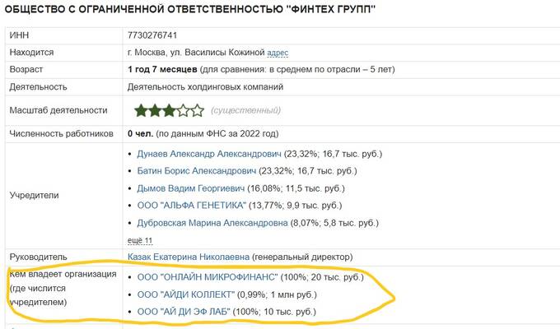
Task: Open ООО "АЛЬФА ГЕНЕТИКА" company link
Action: (x=192, y=205)
